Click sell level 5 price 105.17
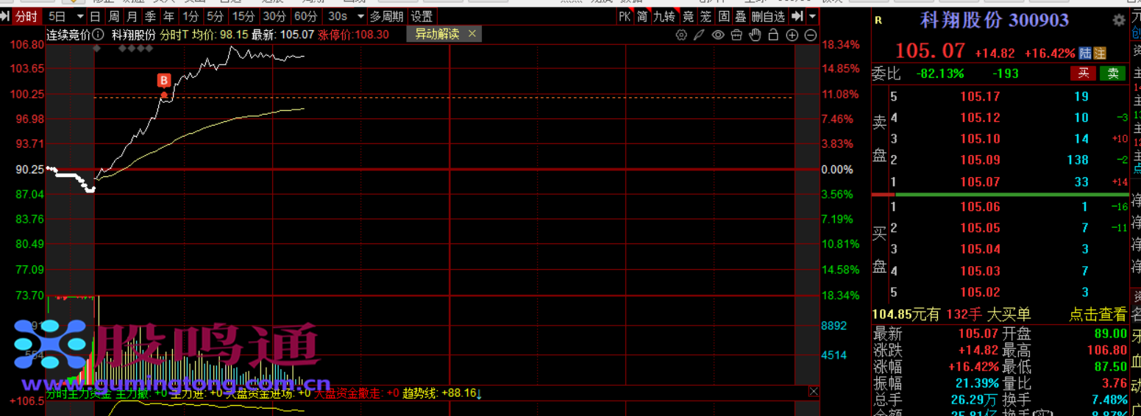The width and height of the screenshot is (1141, 416). tap(980, 96)
